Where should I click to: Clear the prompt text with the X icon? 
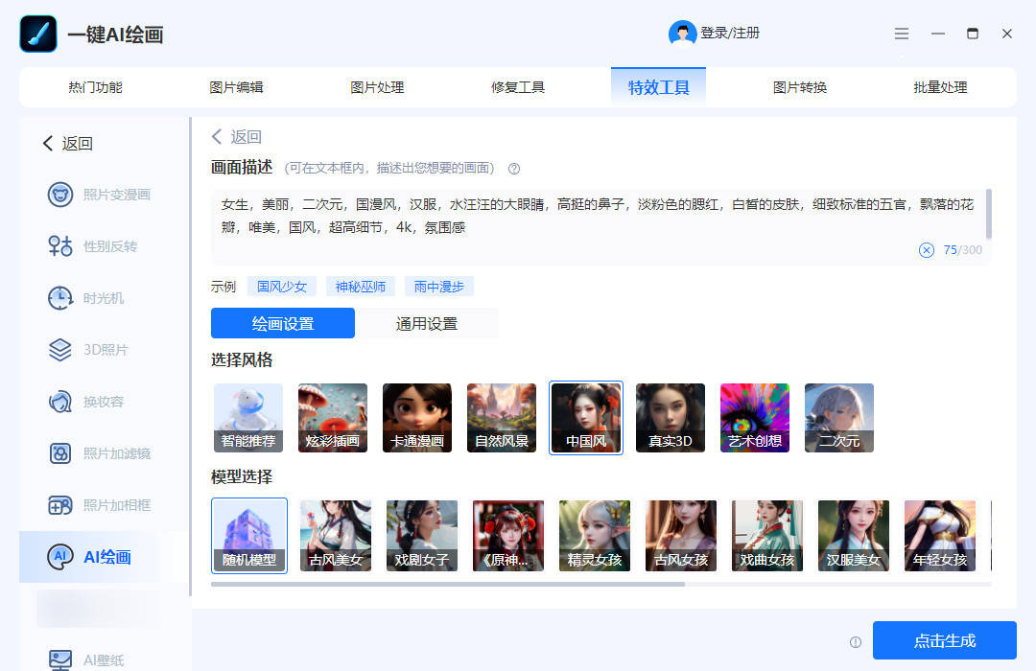(x=926, y=250)
